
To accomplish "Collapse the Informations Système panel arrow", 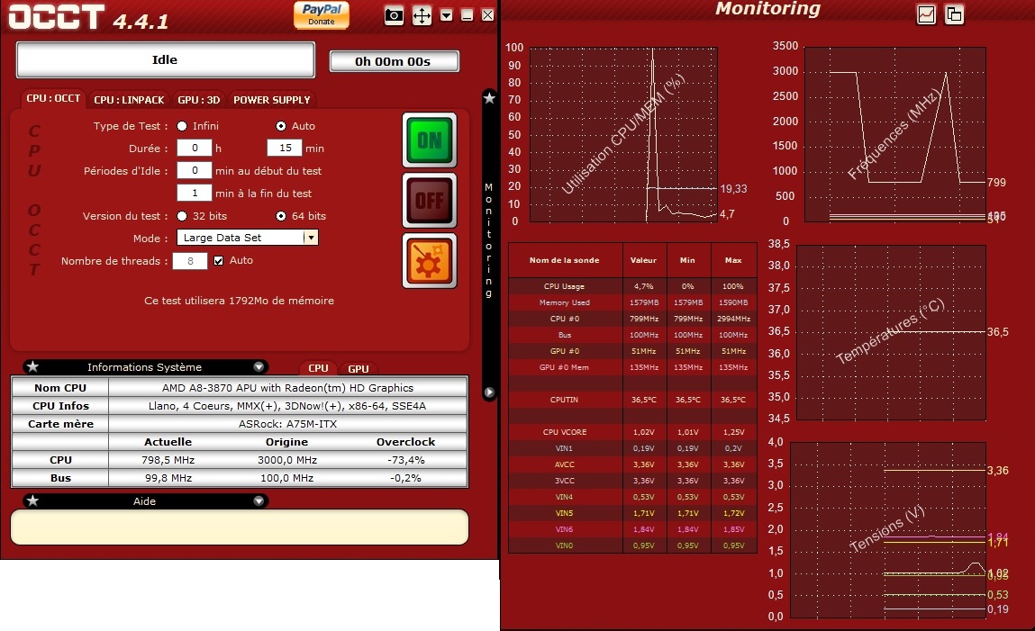I will (259, 367).
